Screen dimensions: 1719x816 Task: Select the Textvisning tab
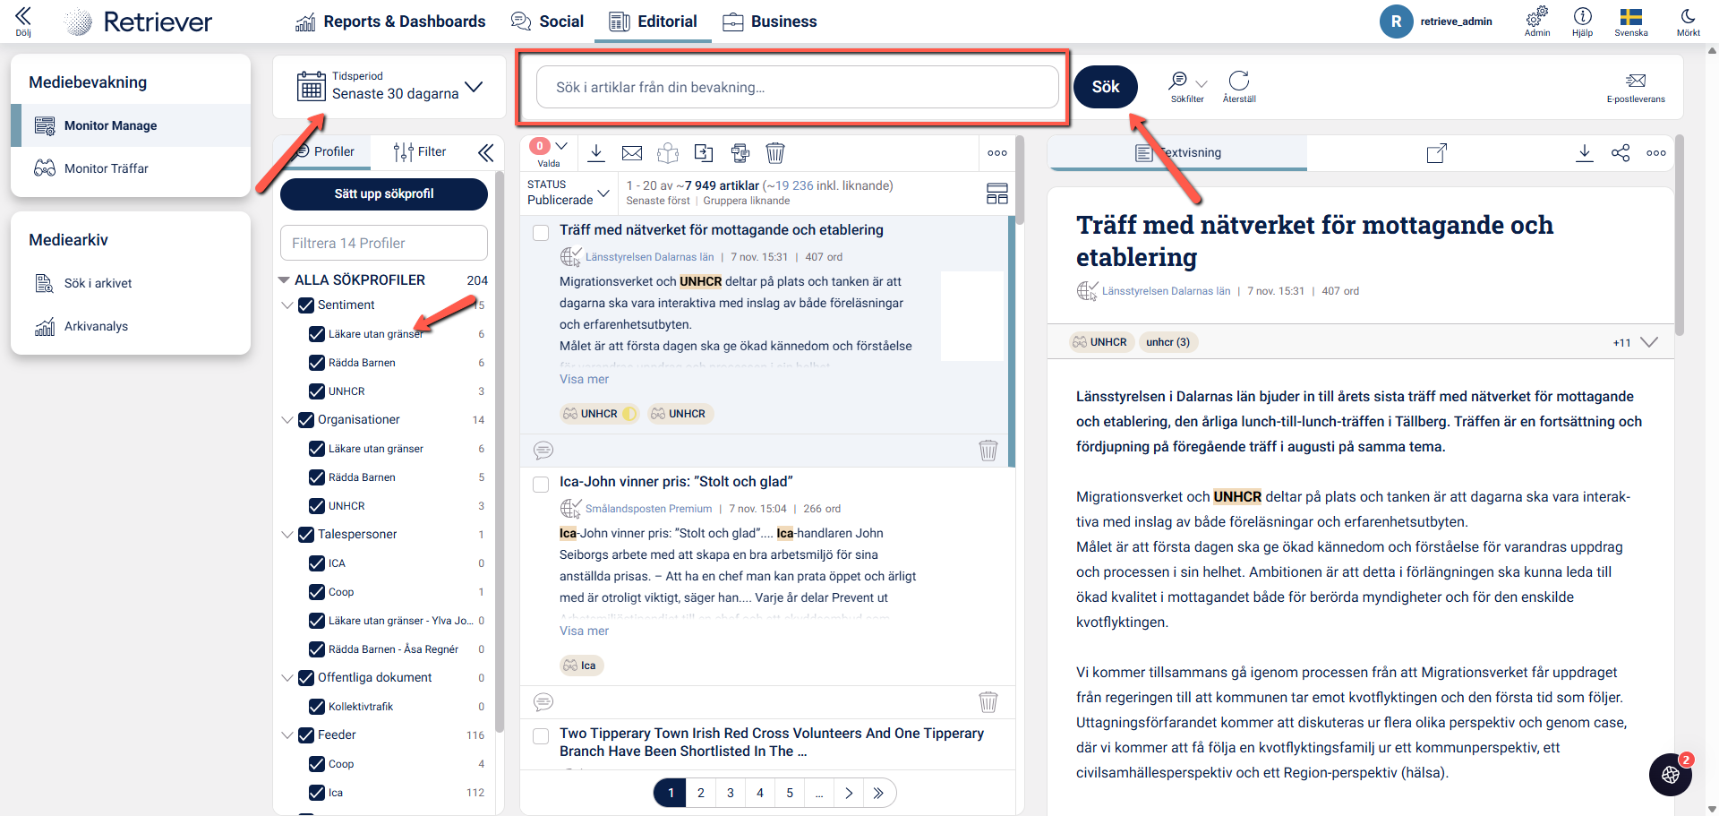click(1177, 153)
